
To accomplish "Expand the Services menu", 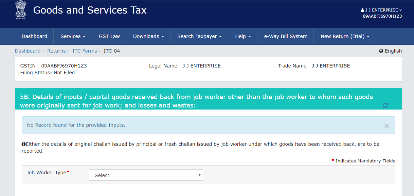I will click(73, 36).
